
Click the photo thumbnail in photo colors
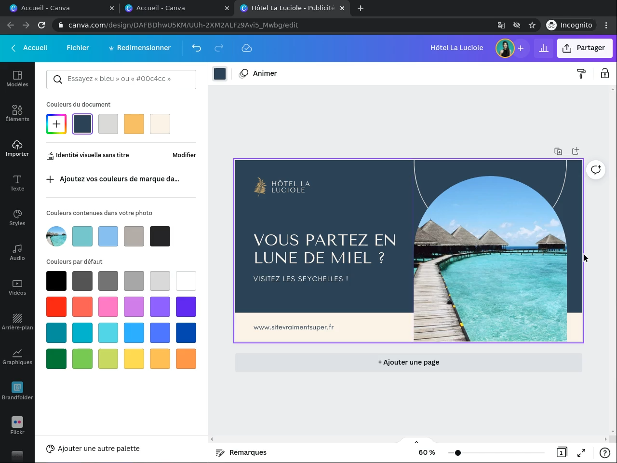56,236
